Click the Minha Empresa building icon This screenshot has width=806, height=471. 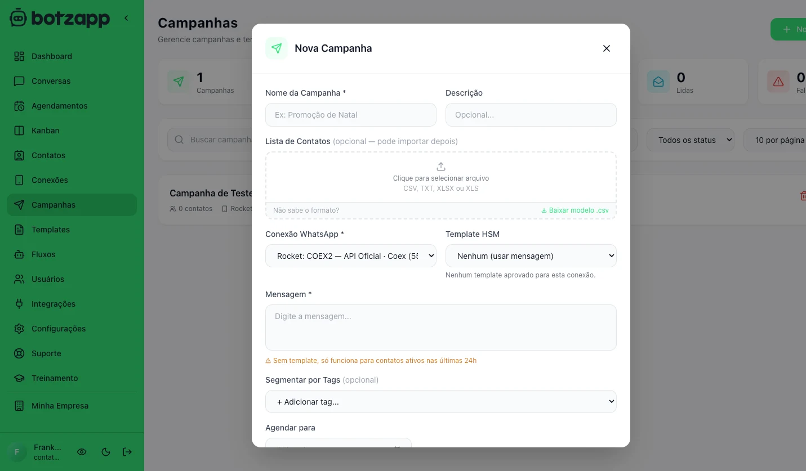pos(19,406)
